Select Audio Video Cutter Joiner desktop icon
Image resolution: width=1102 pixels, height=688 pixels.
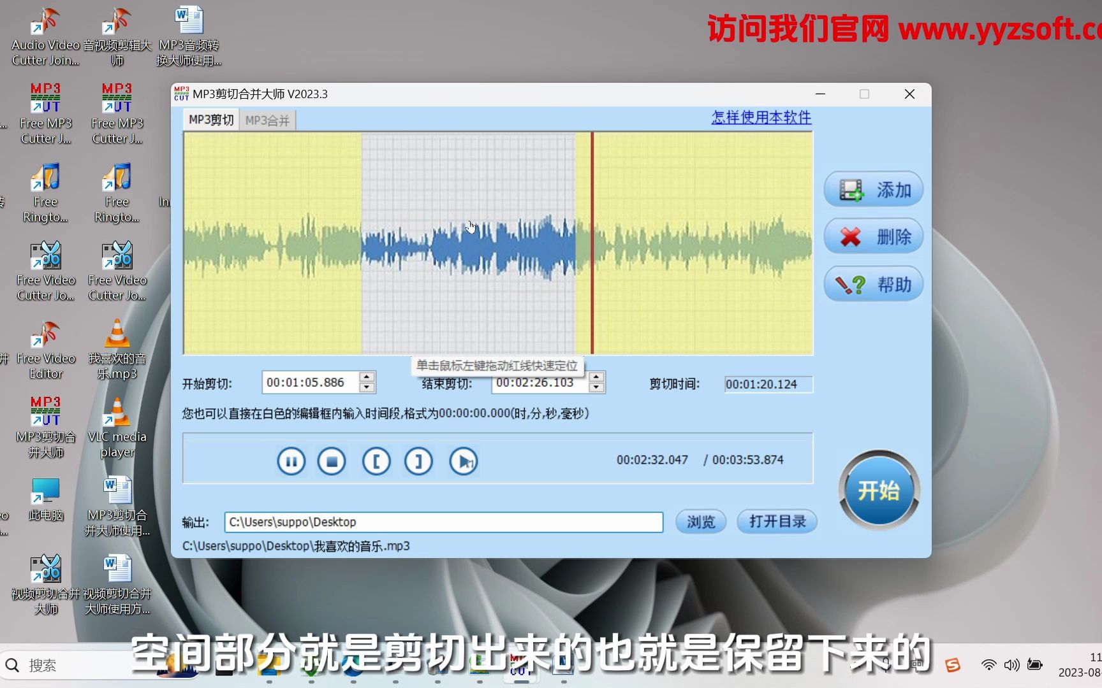[45, 36]
